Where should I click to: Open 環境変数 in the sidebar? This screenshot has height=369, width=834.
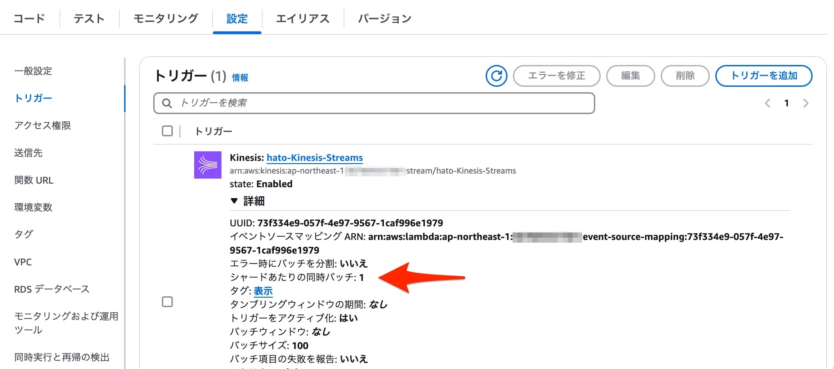pos(33,207)
